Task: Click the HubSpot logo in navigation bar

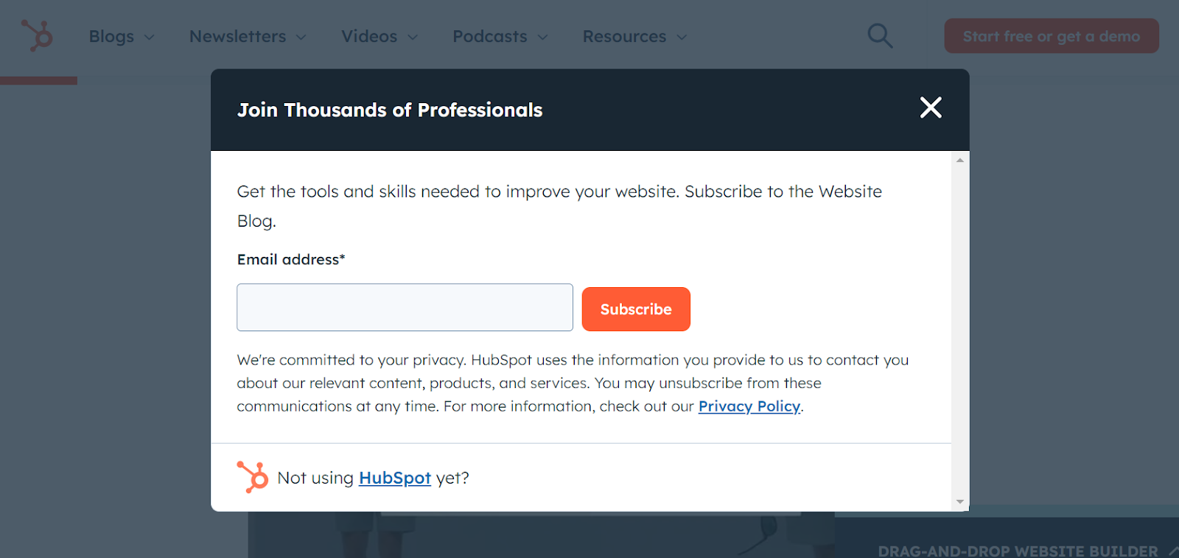Action: pos(37,35)
